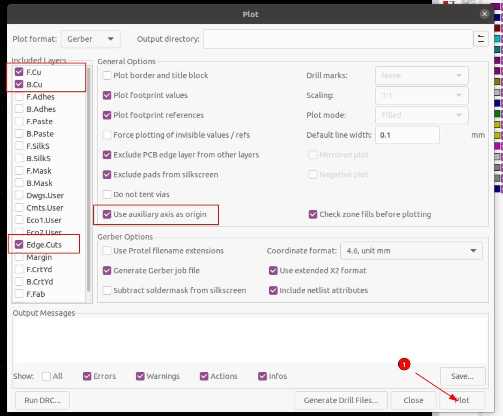
Task: Open the Coordinate format dropdown
Action: pyautogui.click(x=411, y=250)
